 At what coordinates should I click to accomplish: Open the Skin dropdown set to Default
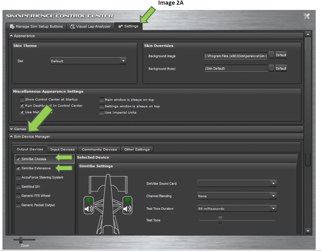[88, 61]
